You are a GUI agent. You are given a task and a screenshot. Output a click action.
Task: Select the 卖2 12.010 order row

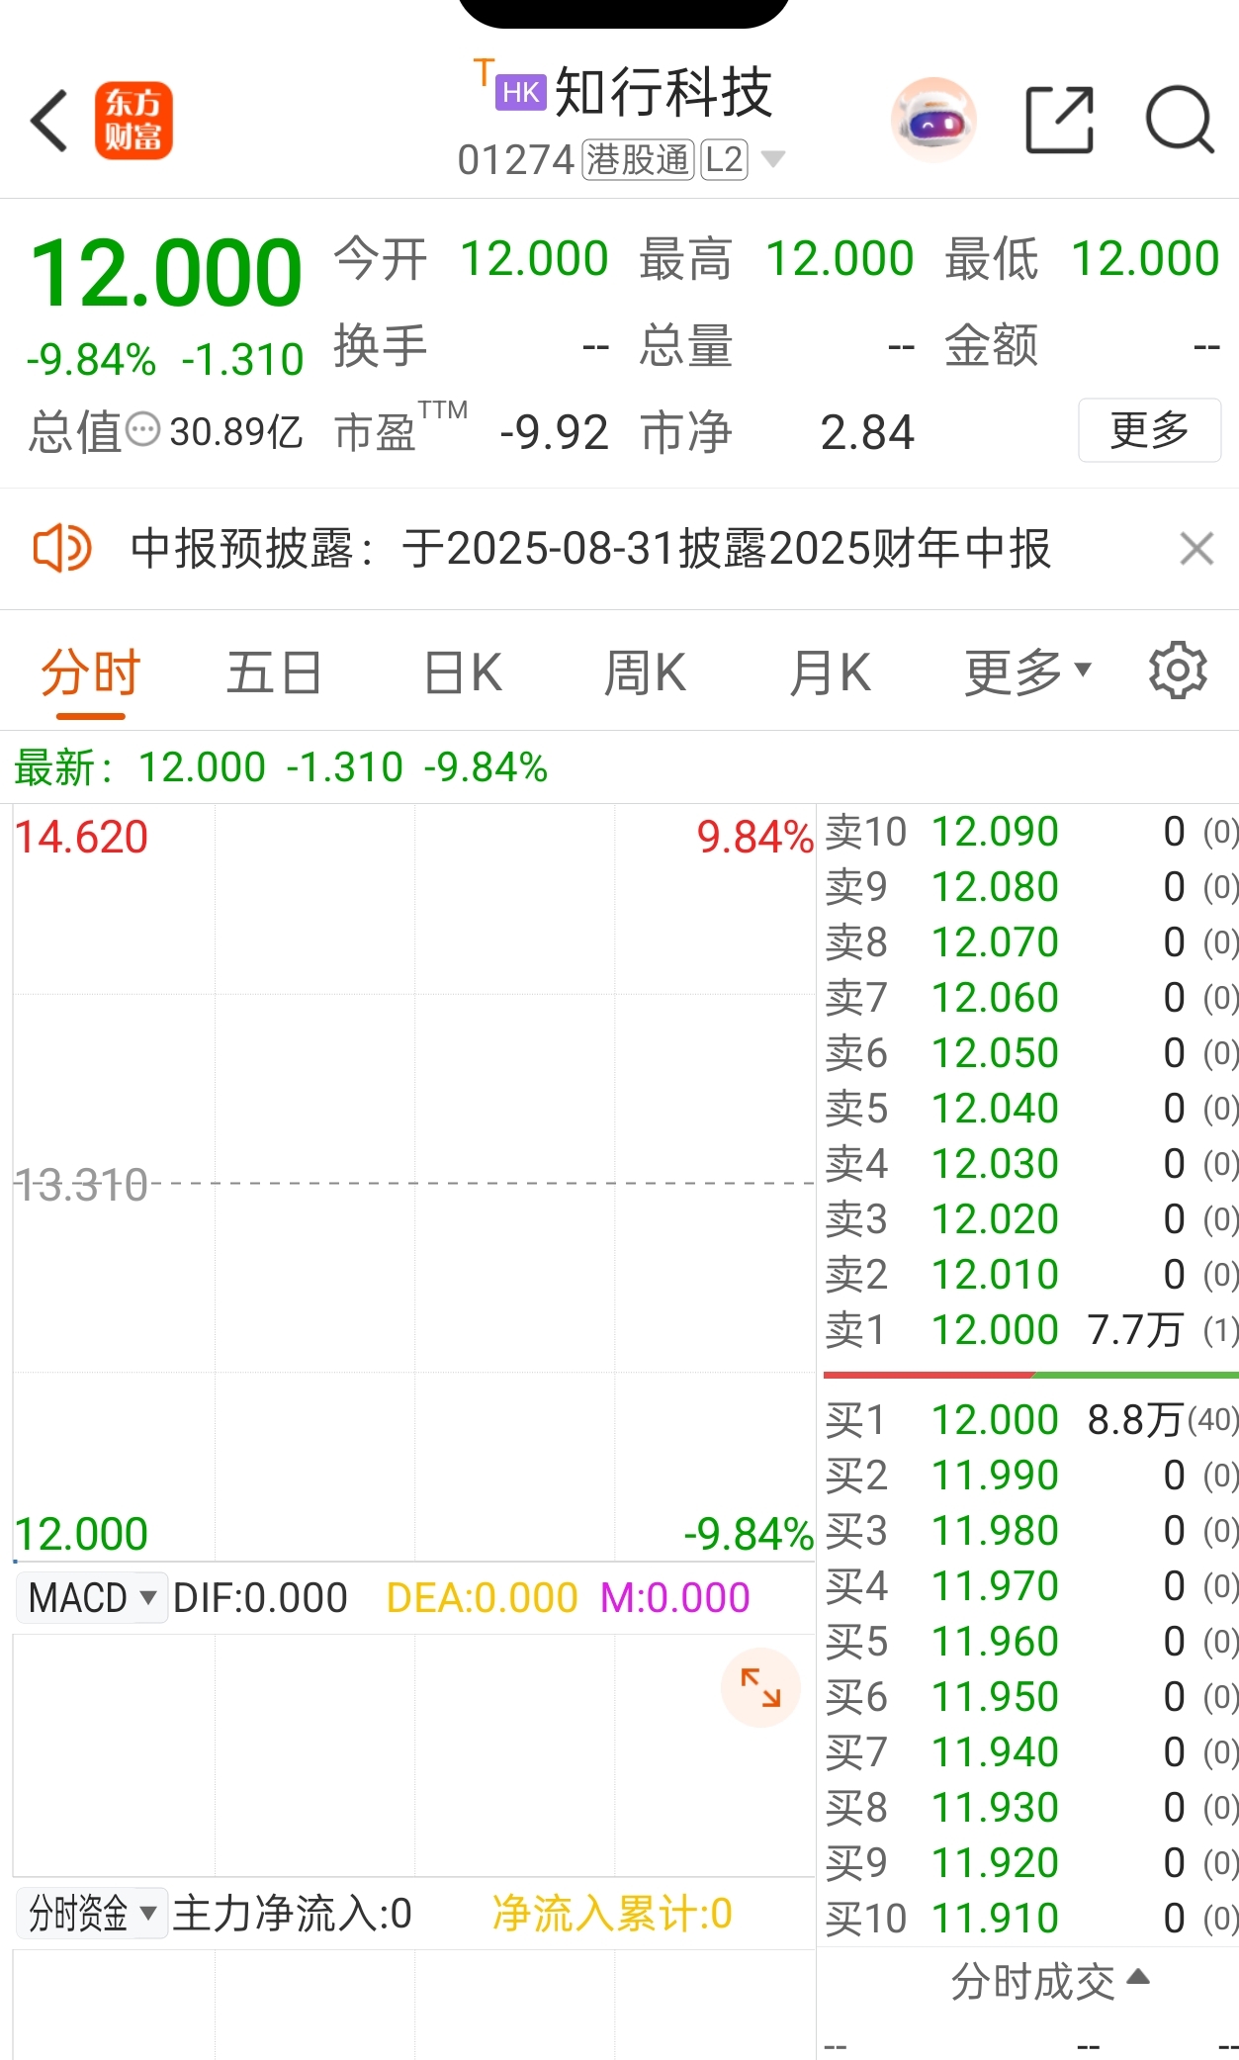click(x=1031, y=1274)
